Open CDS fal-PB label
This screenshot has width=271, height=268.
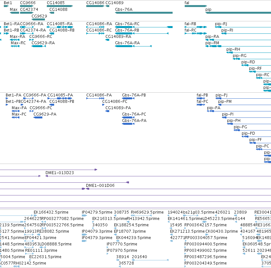[202, 95]
